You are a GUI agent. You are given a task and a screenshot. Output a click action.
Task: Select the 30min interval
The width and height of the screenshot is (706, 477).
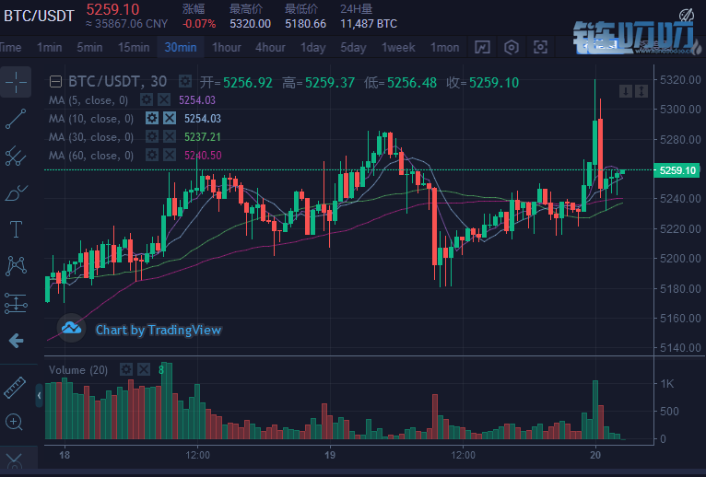pyautogui.click(x=181, y=47)
